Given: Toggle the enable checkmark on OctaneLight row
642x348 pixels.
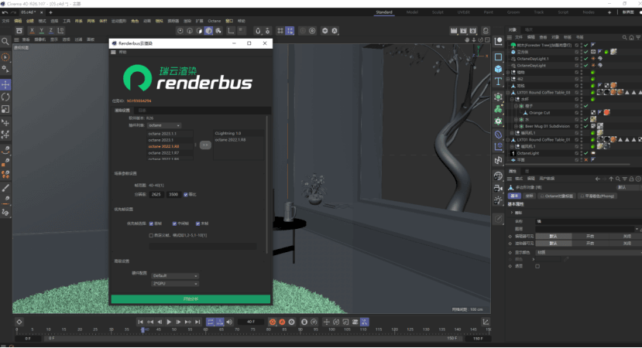Looking at the screenshot, I should 586,153.
